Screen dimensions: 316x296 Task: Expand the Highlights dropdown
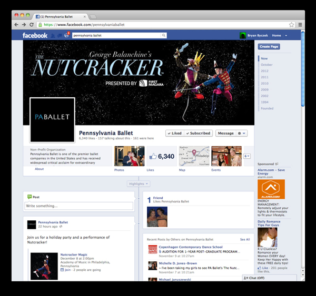(139, 183)
